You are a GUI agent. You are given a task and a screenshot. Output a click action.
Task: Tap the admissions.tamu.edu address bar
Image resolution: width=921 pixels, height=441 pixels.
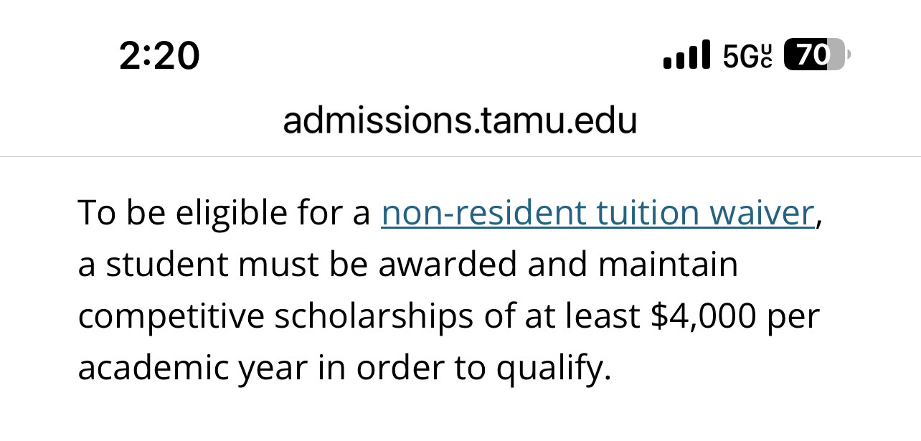click(x=460, y=121)
